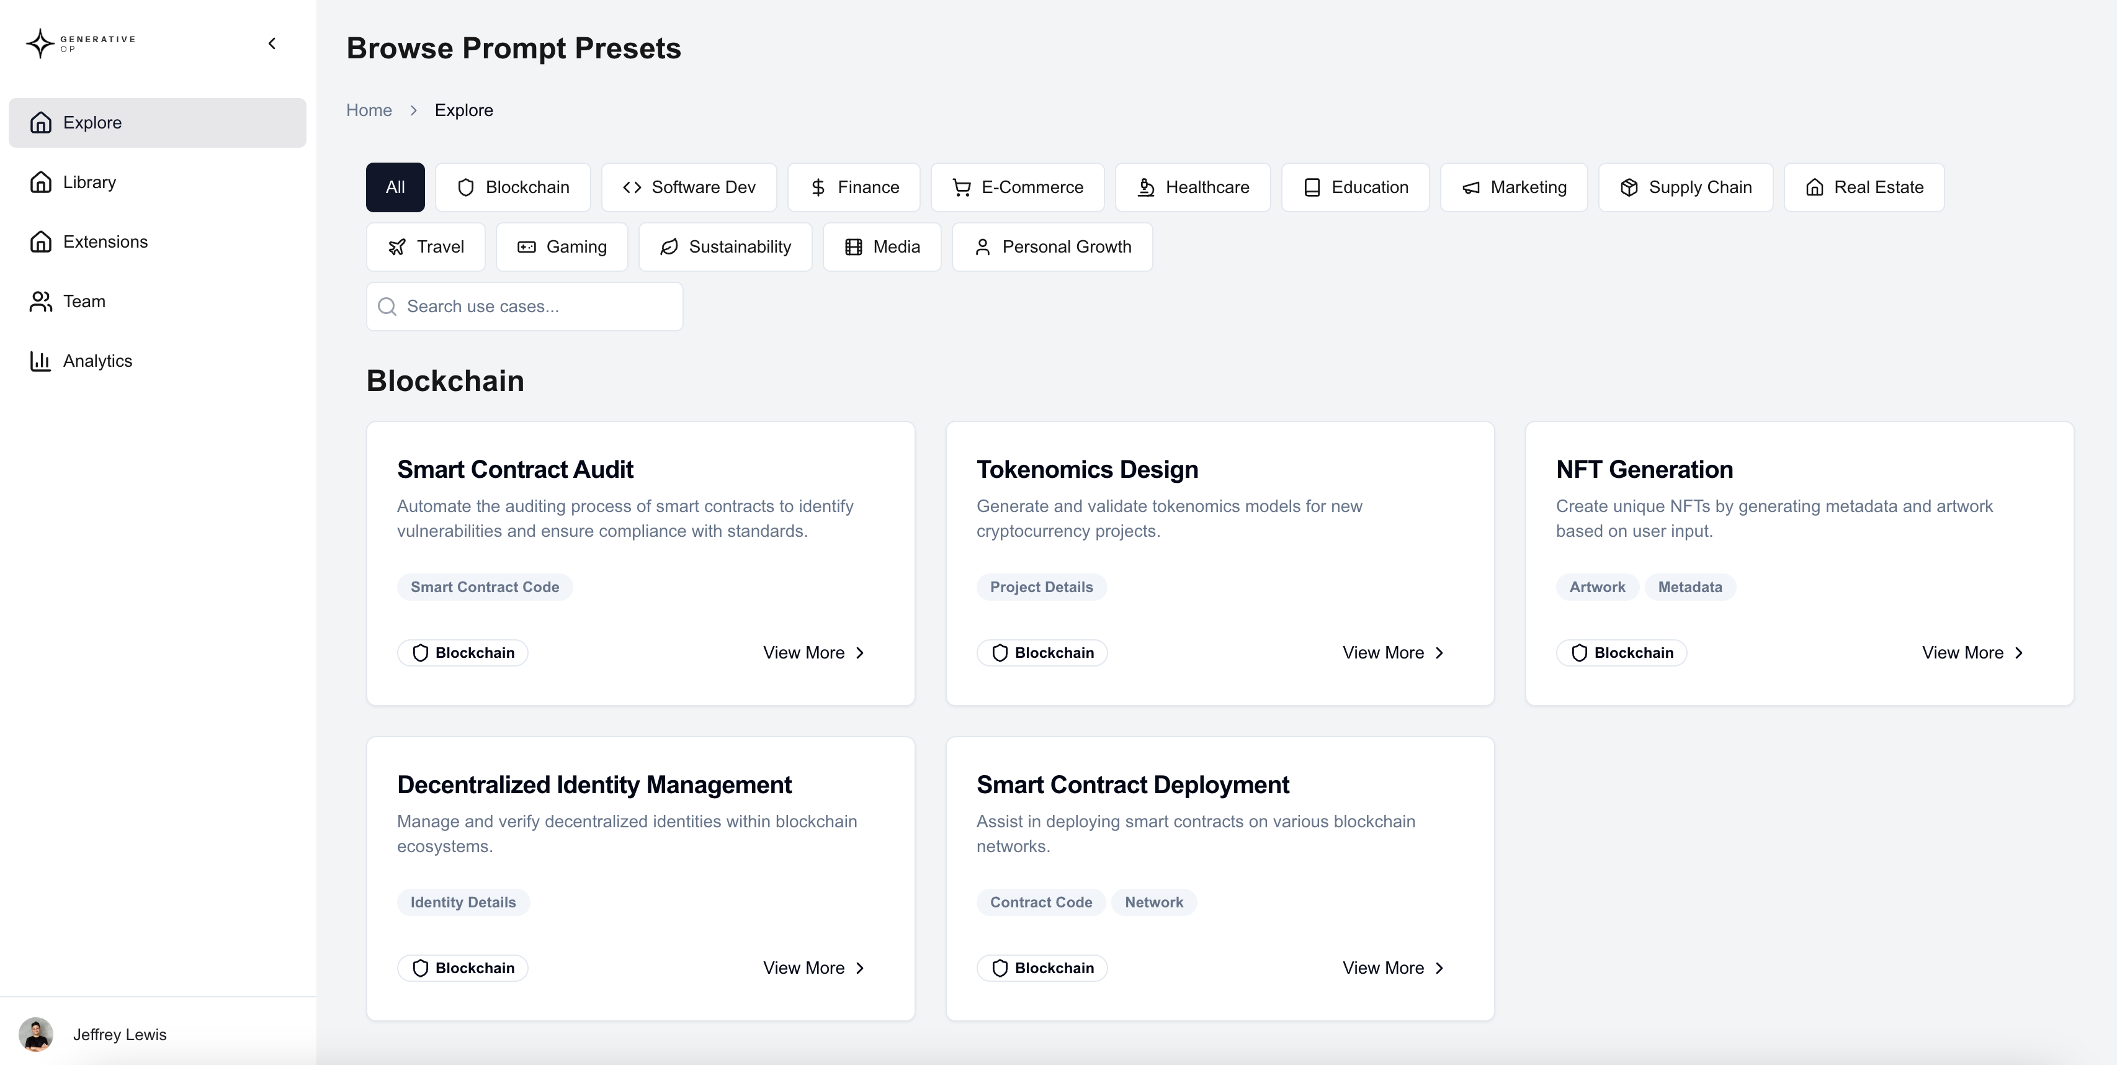This screenshot has width=2117, height=1065.
Task: Choose the E-Commerce cart filter
Action: pos(1018,187)
